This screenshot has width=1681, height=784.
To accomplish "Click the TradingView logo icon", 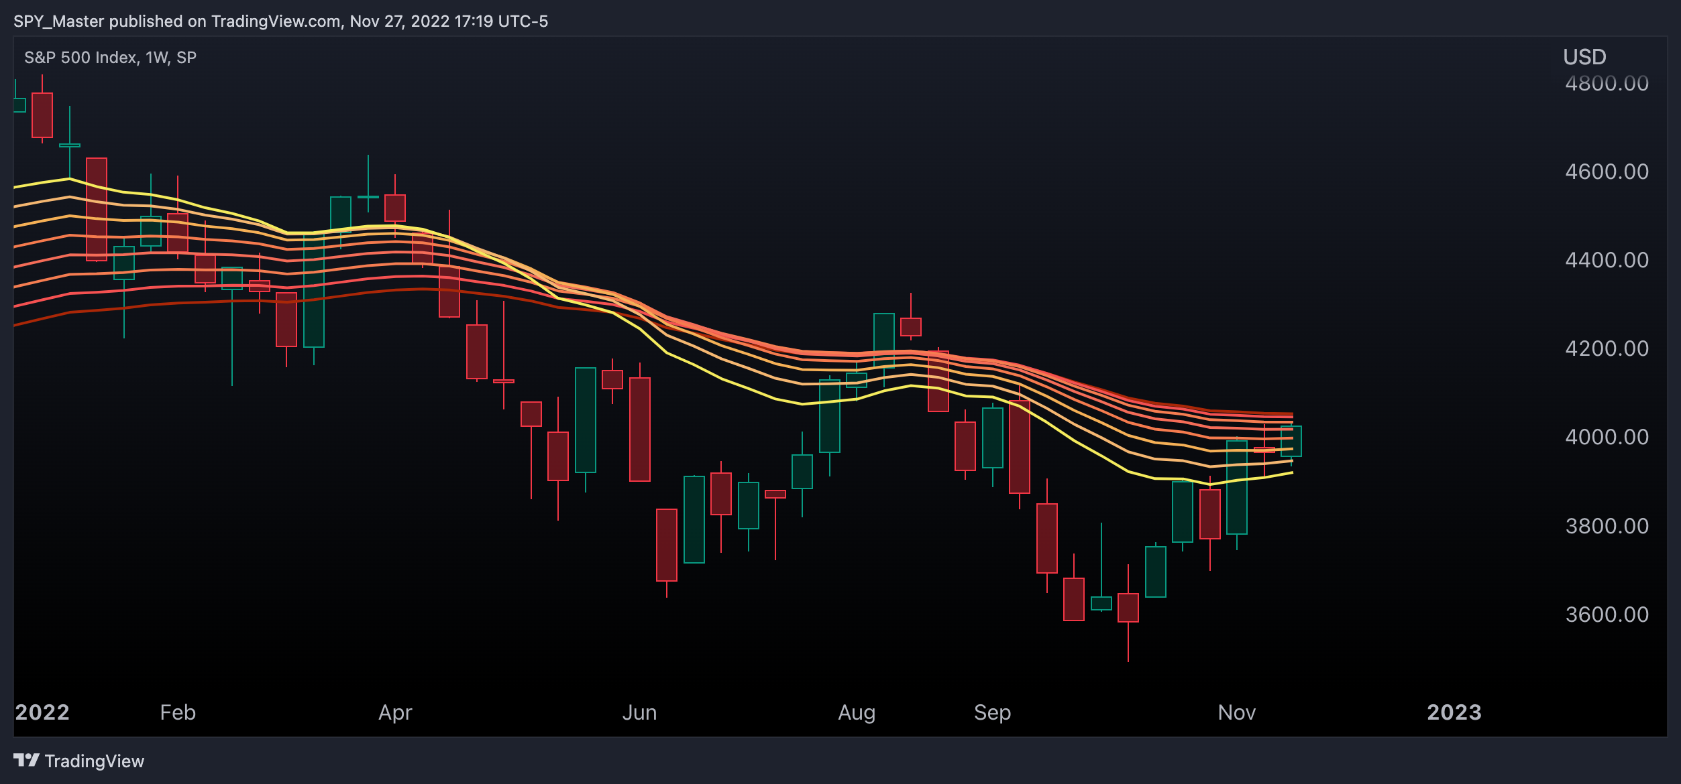I will (x=27, y=760).
